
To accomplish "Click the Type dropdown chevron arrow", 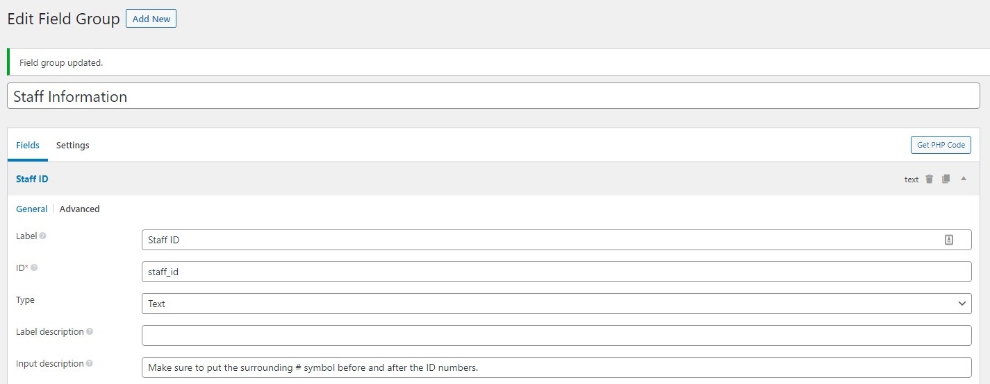I will click(962, 304).
